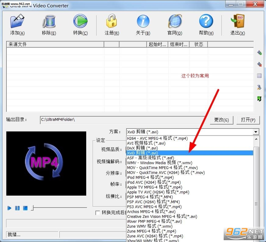Screen dimensions: 266x242
Task: Click the Exit (退出) door icon
Action: click(237, 21)
